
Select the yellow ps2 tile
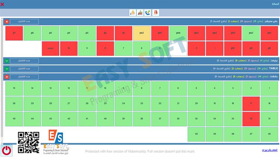point(141,33)
